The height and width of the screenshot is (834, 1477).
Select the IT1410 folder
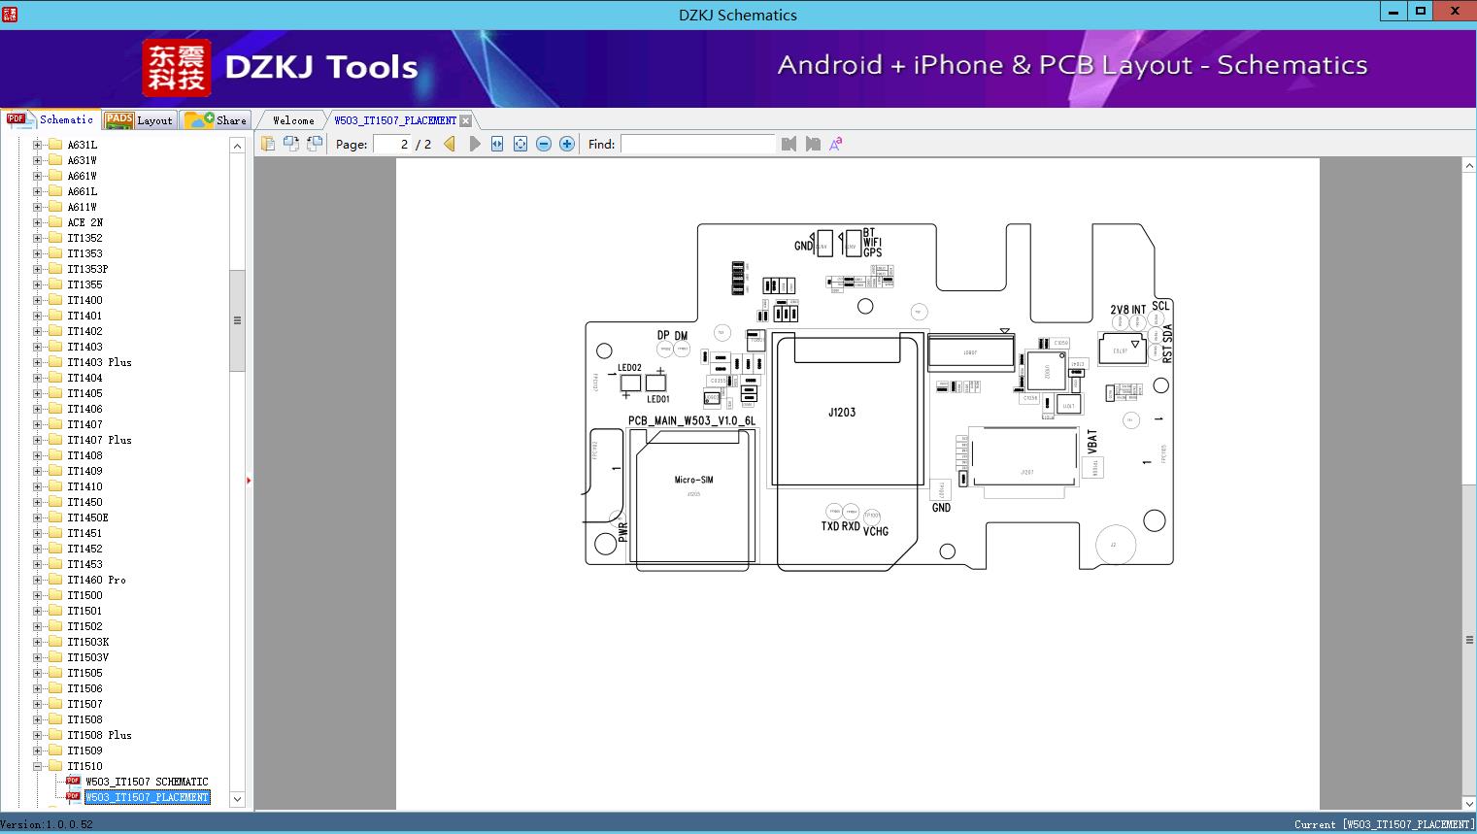coord(84,486)
